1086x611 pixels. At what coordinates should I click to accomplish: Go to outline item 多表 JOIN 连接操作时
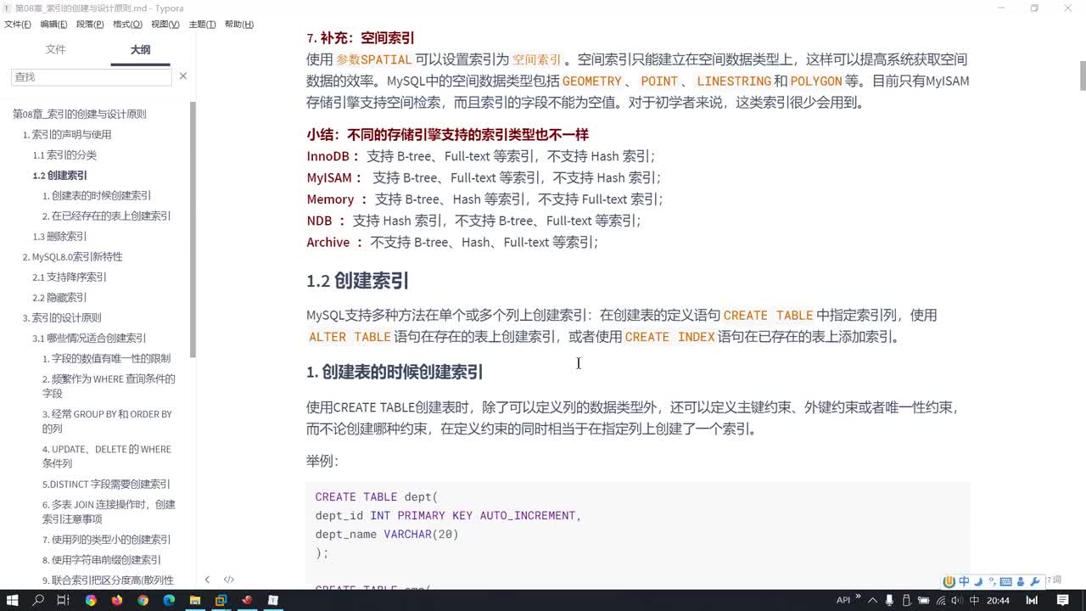pos(109,511)
